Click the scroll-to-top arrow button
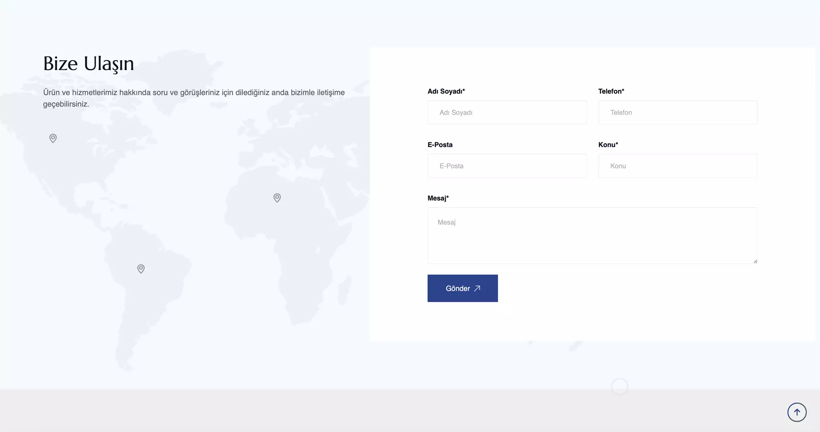The height and width of the screenshot is (432, 820). click(797, 412)
